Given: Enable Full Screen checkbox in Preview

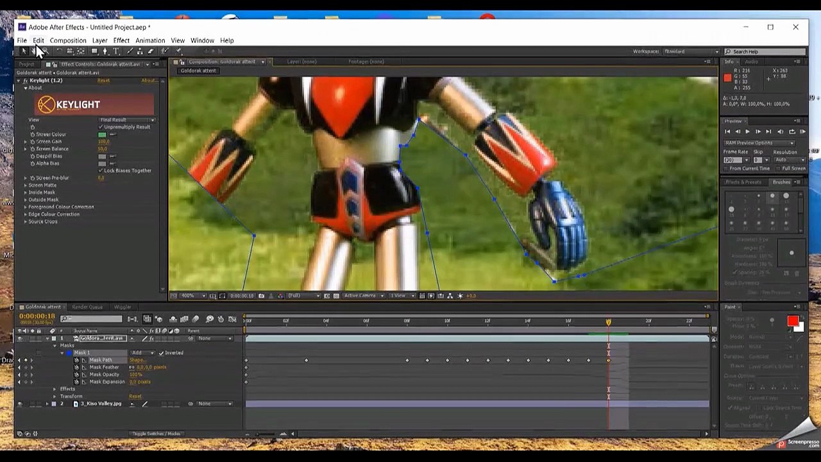Looking at the screenshot, I should tap(778, 168).
